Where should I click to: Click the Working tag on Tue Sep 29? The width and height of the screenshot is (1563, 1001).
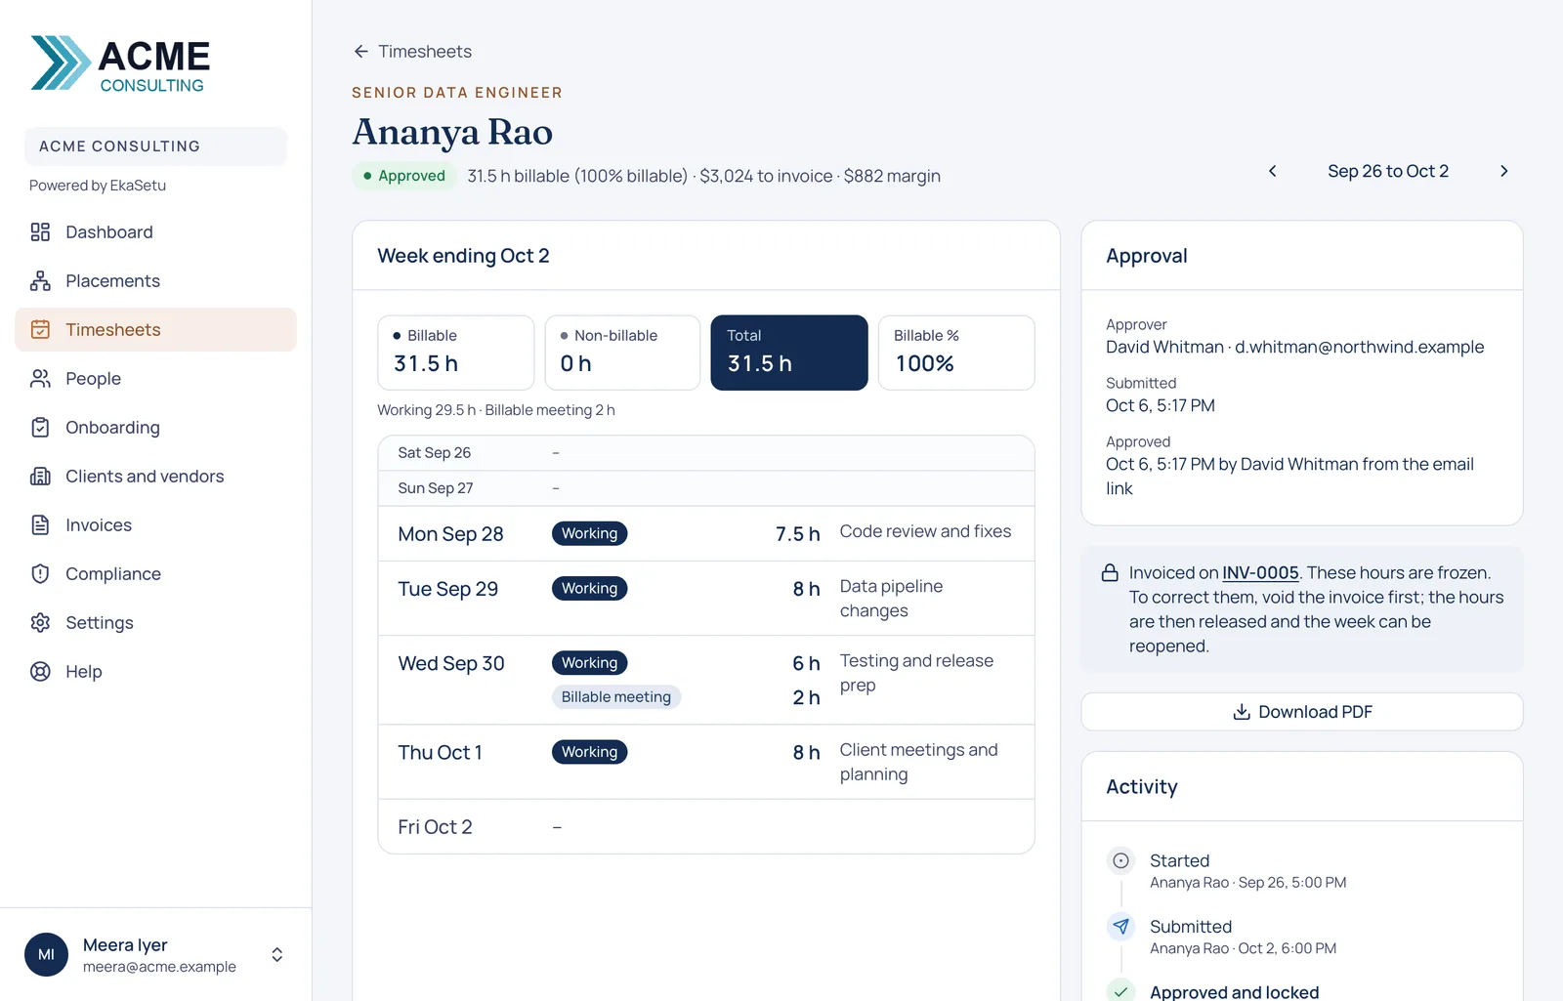(x=589, y=589)
